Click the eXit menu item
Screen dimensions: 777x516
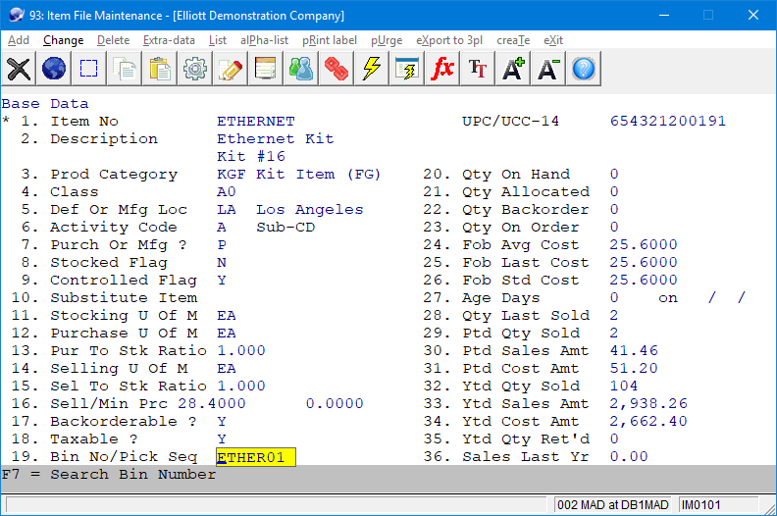553,40
